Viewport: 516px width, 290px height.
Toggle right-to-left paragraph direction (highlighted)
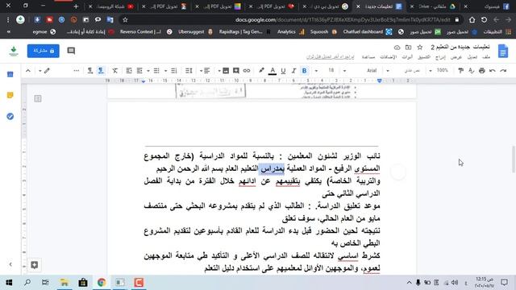coord(101,71)
